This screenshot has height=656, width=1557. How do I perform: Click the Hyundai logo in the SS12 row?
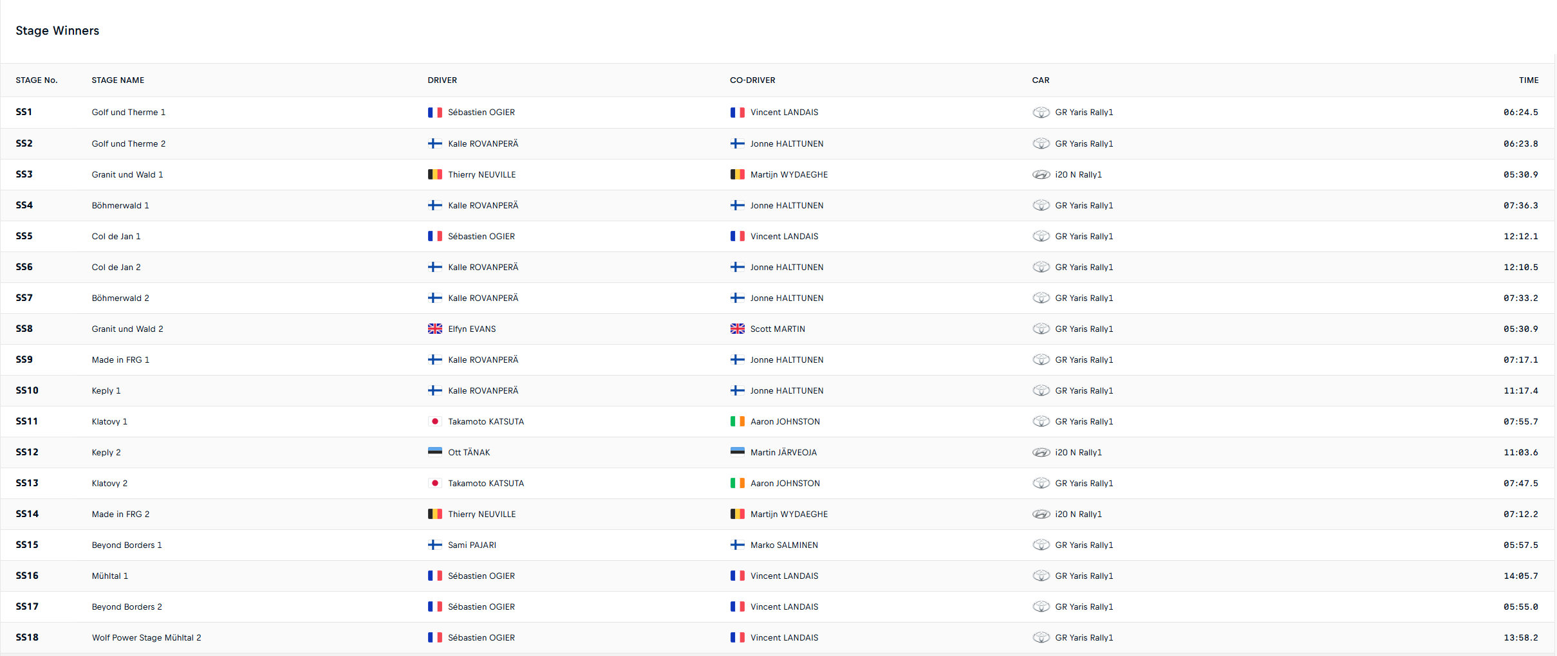click(x=1041, y=453)
